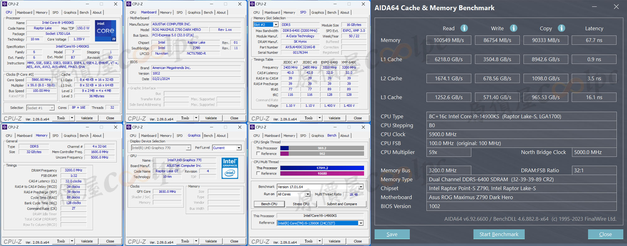The width and height of the screenshot is (627, 246).
Task: Click the single thread This Processor 969.2 bar
Action: (322, 148)
